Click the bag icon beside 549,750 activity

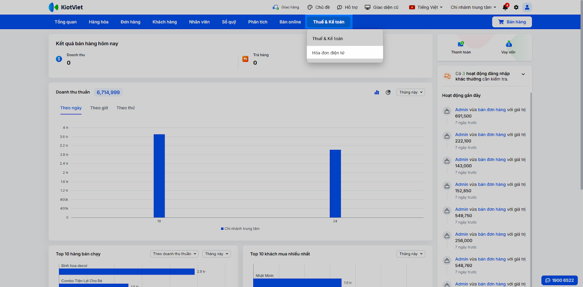[447, 211]
